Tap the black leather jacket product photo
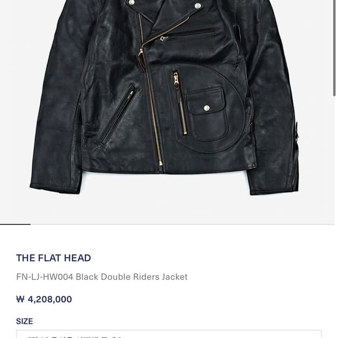 [x=165, y=97]
